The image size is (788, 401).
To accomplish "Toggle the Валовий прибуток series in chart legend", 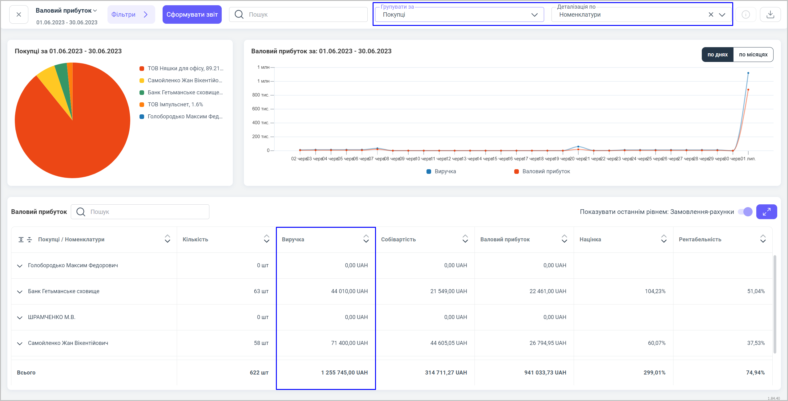I will (x=542, y=171).
